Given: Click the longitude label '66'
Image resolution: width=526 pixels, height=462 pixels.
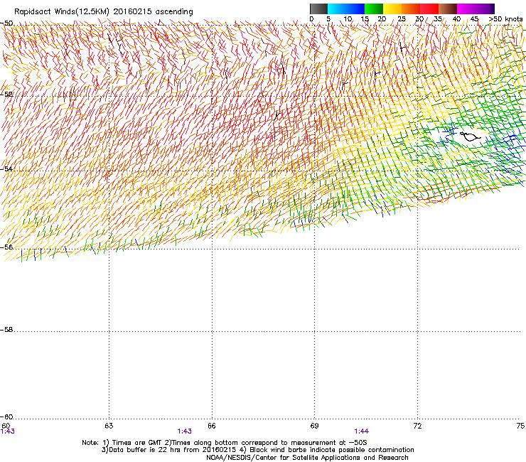Looking at the screenshot, I should (212, 426).
